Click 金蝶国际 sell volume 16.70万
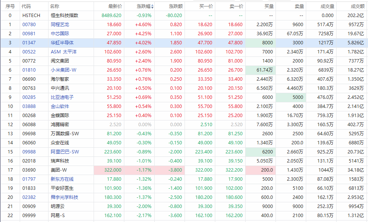The image size is (368, 222). coord(295,116)
